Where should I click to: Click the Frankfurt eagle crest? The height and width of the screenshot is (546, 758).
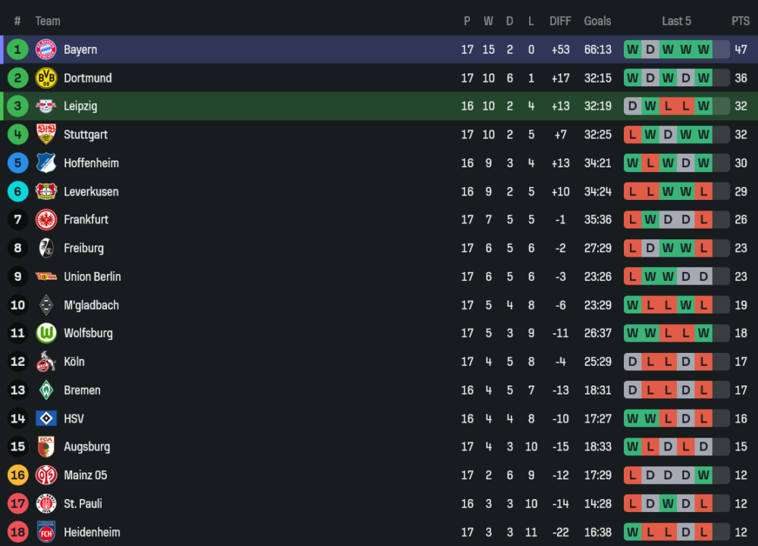click(x=46, y=220)
